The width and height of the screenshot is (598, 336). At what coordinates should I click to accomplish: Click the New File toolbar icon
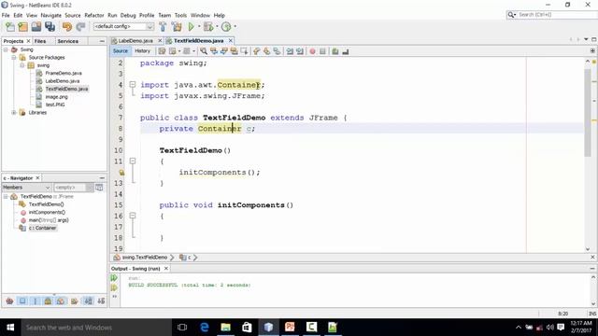pos(10,27)
